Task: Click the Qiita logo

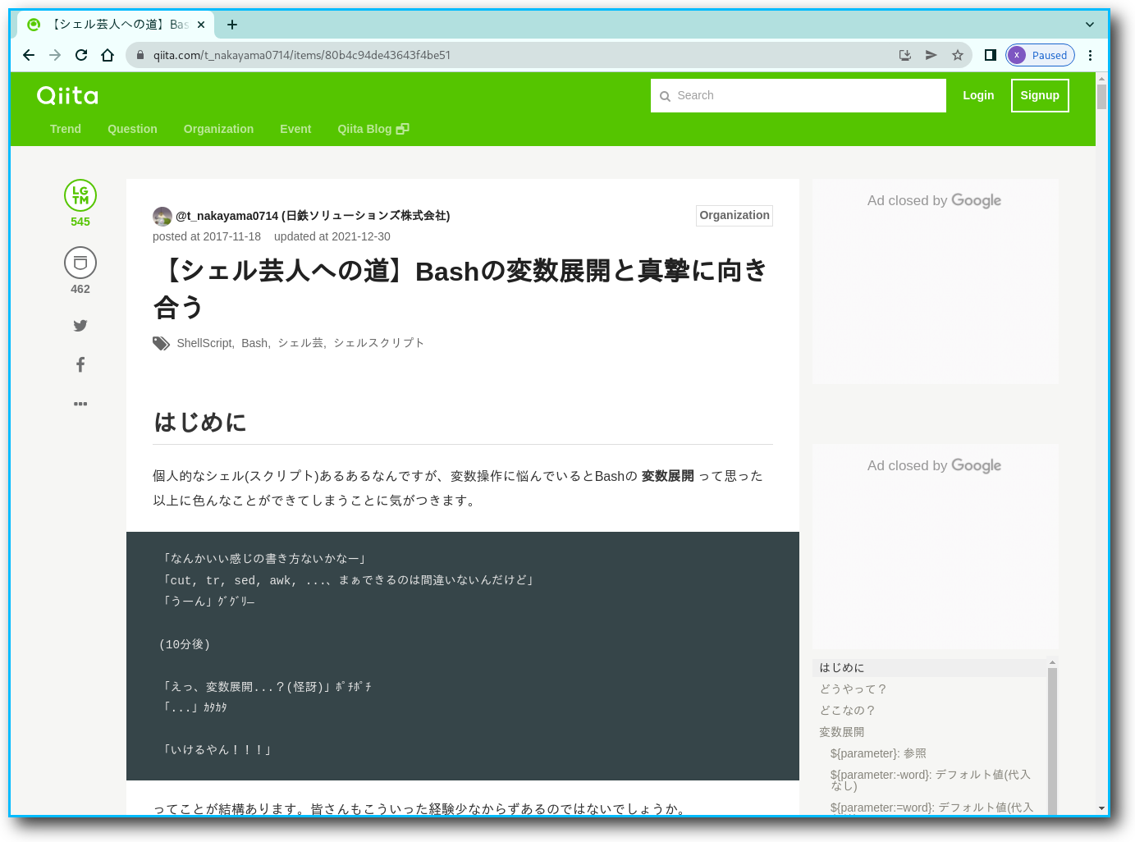Action: coord(67,96)
